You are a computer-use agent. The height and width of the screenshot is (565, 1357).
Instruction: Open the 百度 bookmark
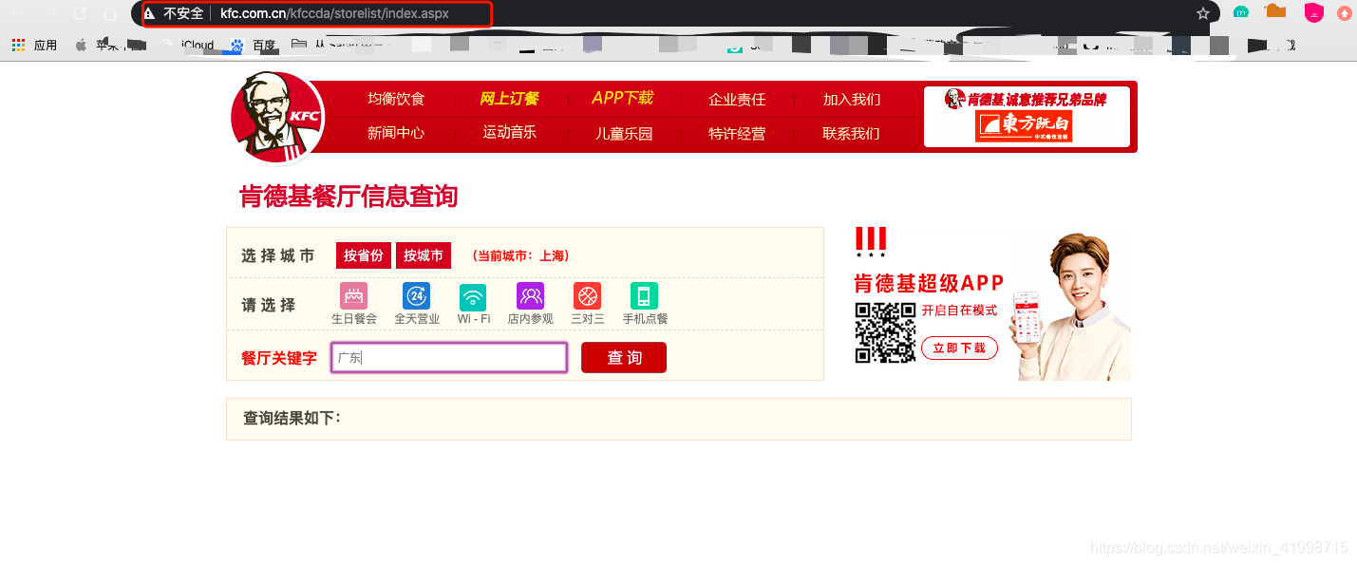254,45
